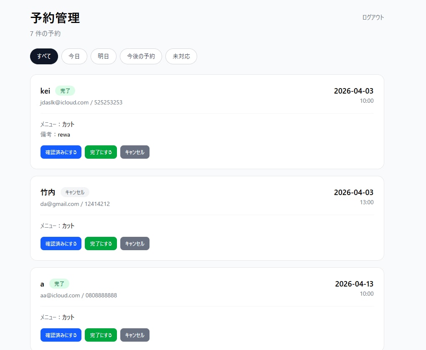Click the customer name kei
The width and height of the screenshot is (426, 350).
[x=45, y=91]
